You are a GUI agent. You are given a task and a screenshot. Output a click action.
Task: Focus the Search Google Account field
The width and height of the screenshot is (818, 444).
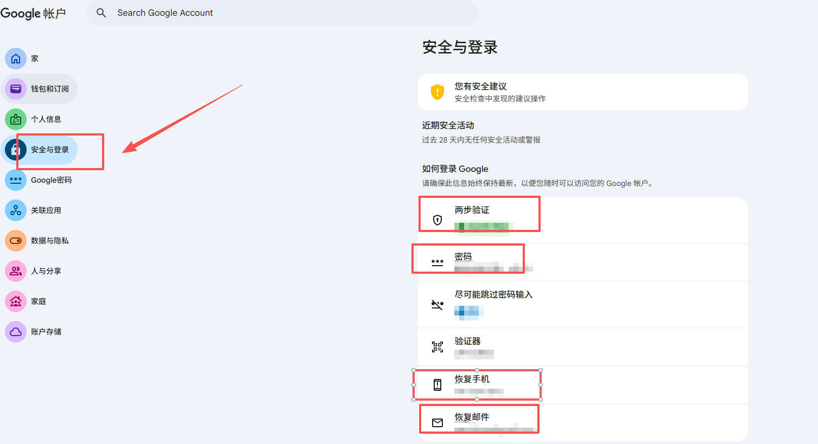point(282,12)
